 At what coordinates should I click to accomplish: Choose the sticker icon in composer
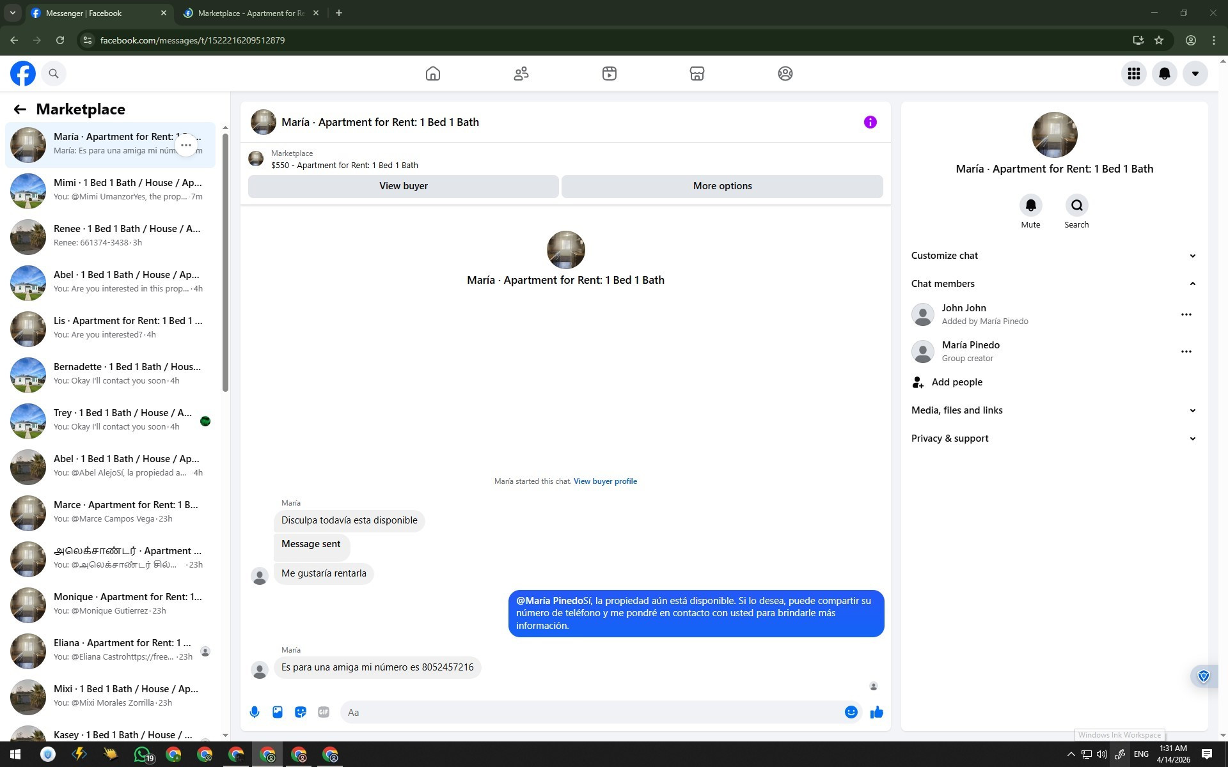301,712
